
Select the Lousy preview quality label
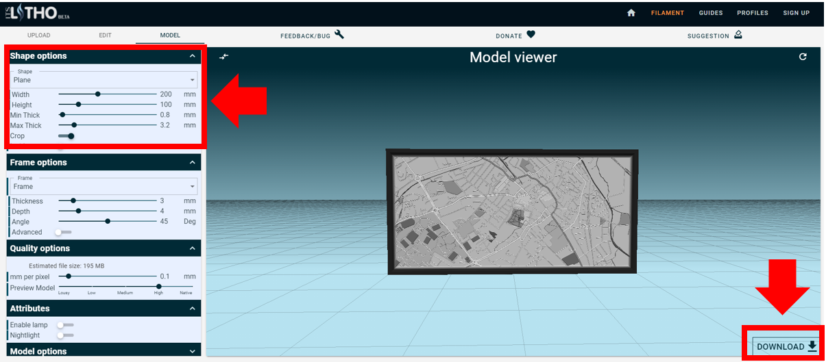tap(64, 293)
